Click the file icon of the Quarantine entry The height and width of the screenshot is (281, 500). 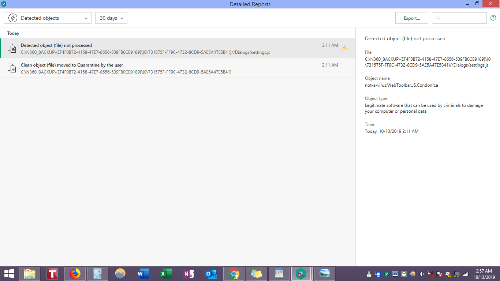click(12, 68)
